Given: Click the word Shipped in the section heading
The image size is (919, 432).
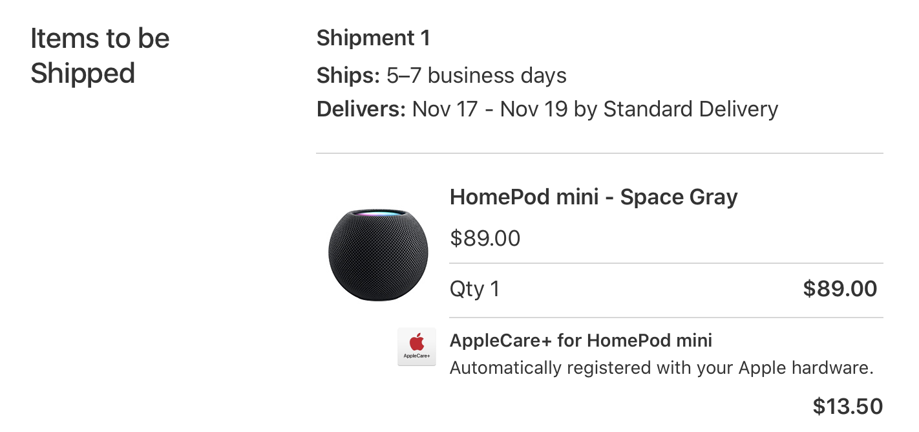Looking at the screenshot, I should click(83, 73).
